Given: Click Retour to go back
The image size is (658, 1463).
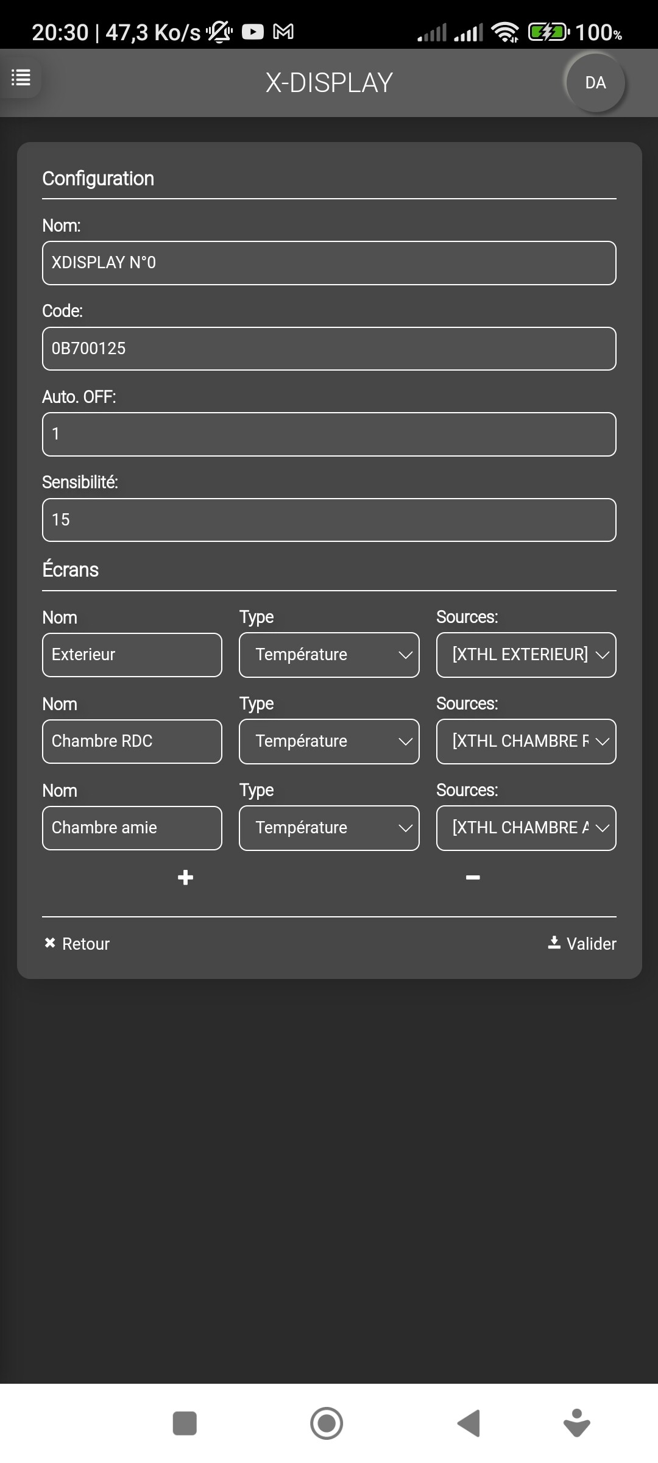Looking at the screenshot, I should 77,944.
